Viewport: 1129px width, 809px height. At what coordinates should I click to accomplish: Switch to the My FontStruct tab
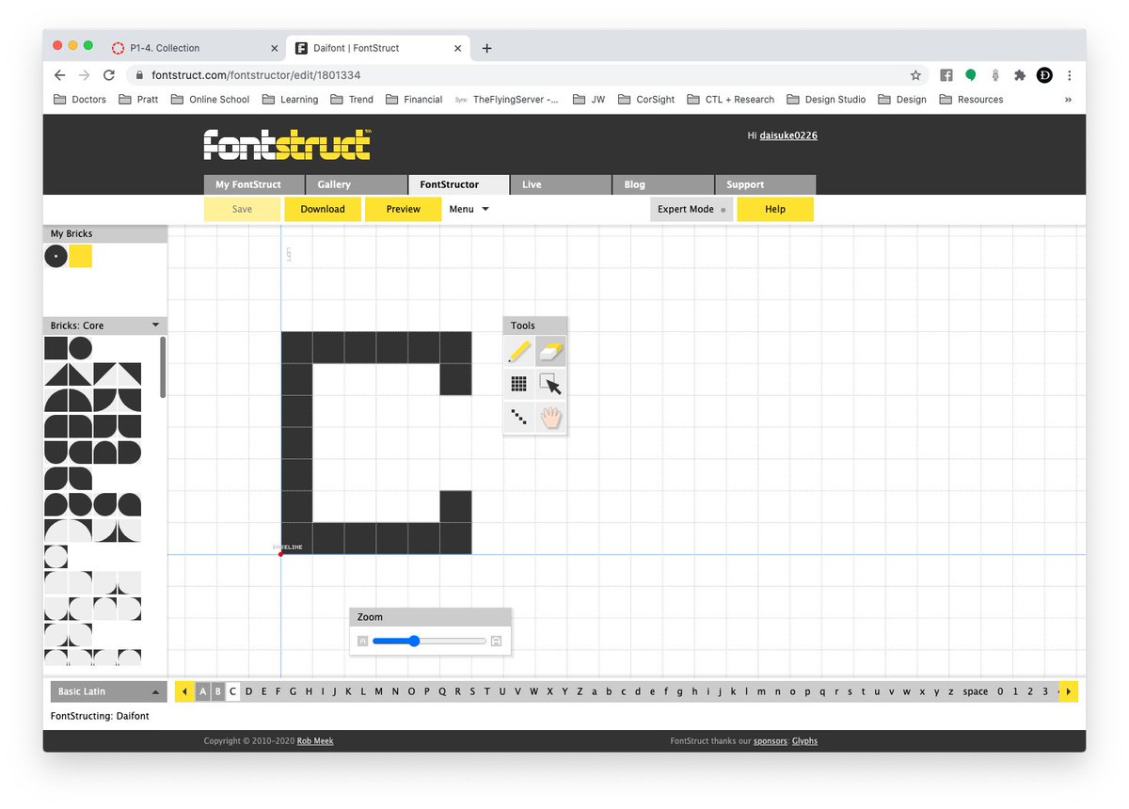pos(254,184)
